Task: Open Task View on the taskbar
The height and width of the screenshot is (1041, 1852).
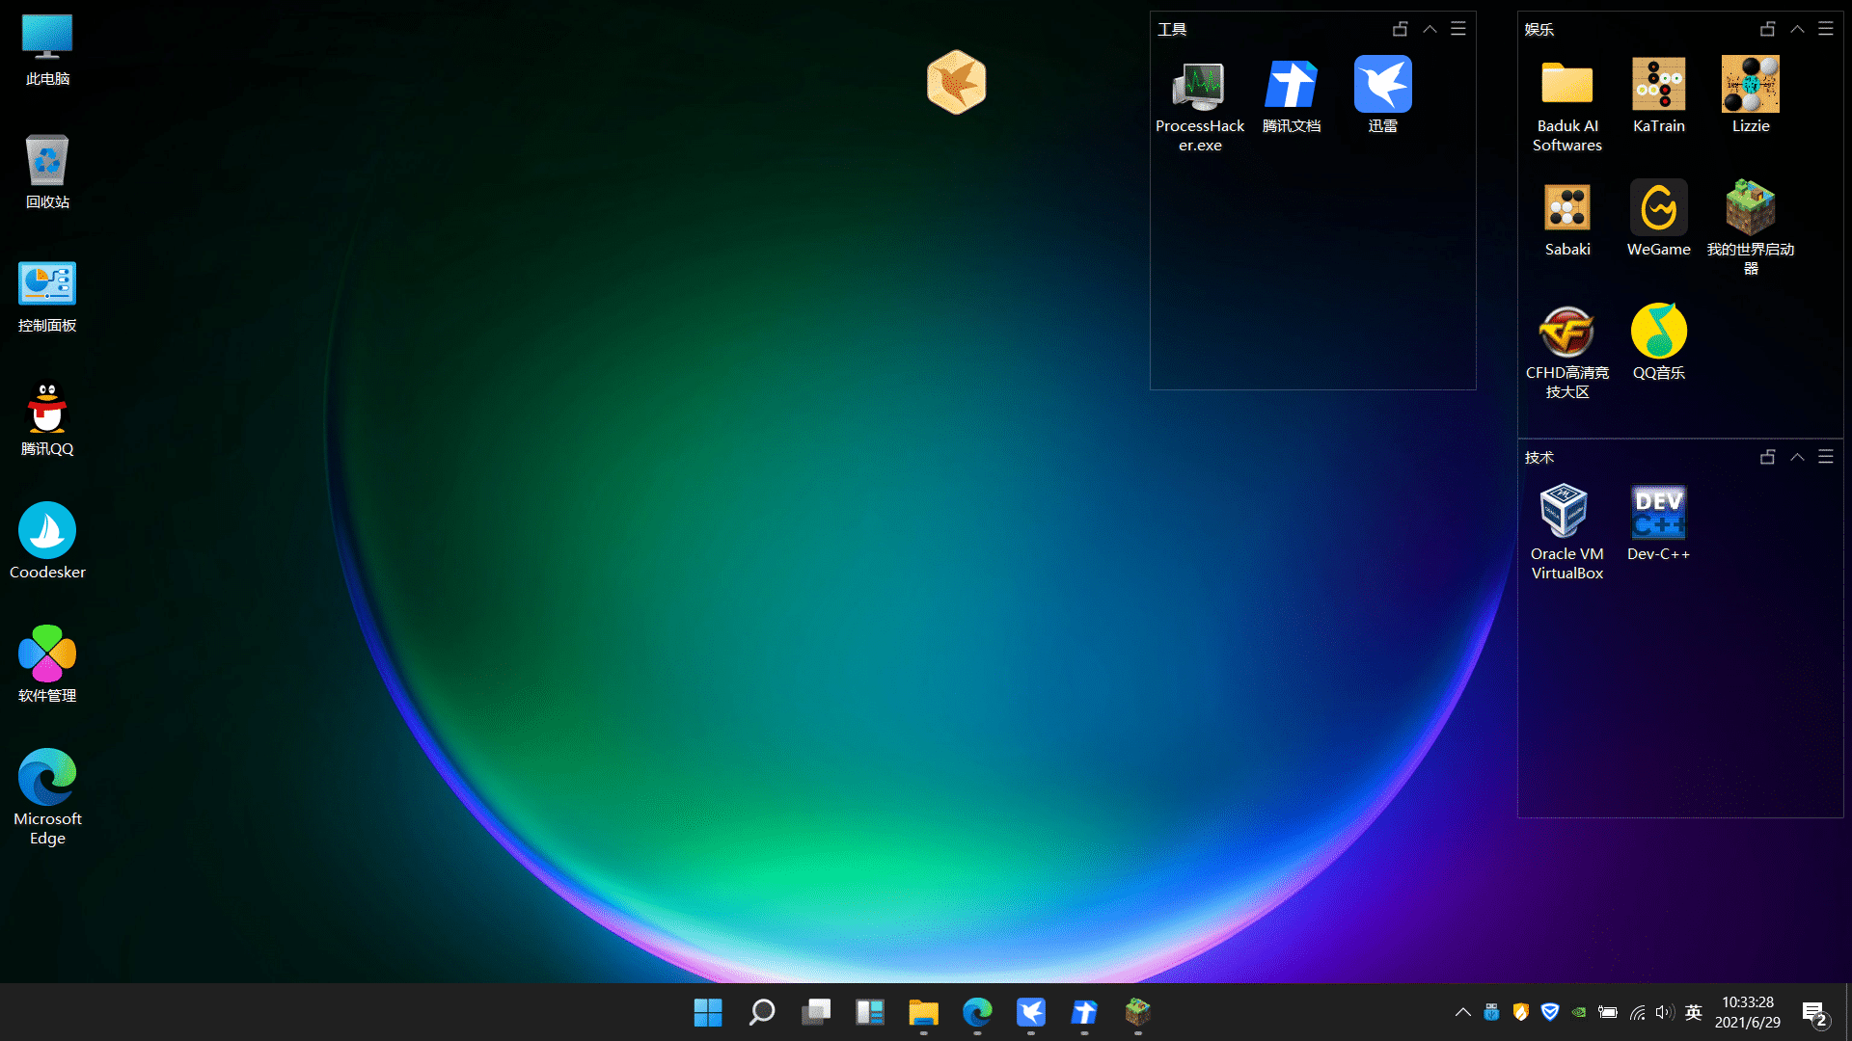Action: 816,1012
